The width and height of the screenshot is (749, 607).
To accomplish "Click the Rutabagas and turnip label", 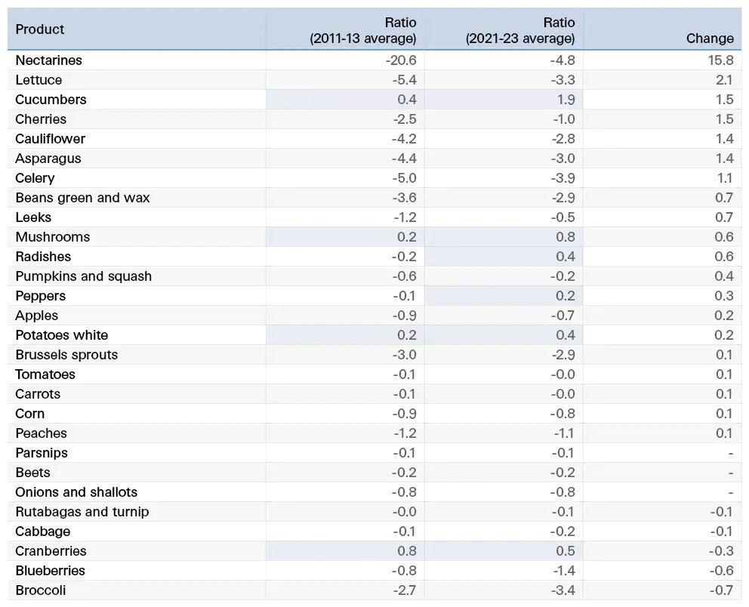I will (82, 511).
